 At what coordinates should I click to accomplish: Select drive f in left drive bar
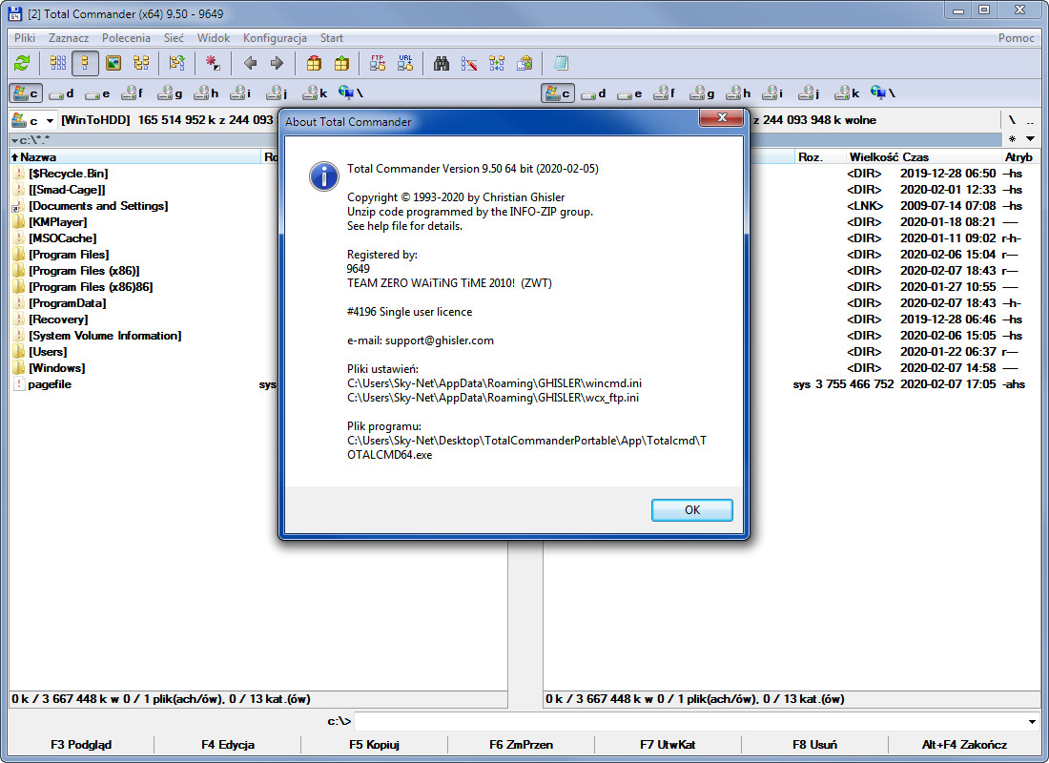click(x=133, y=93)
